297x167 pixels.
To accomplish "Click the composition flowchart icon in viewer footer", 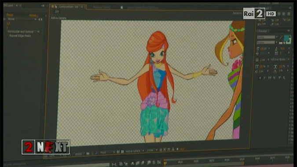I will (173, 149).
